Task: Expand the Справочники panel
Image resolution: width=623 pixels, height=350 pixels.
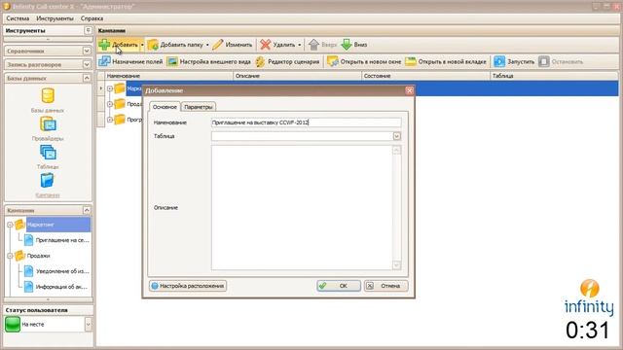Action: pyautogui.click(x=87, y=51)
